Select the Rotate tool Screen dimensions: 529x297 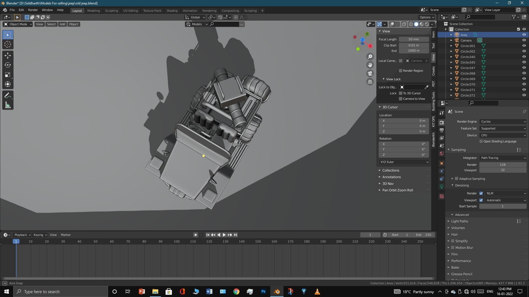click(x=8, y=65)
